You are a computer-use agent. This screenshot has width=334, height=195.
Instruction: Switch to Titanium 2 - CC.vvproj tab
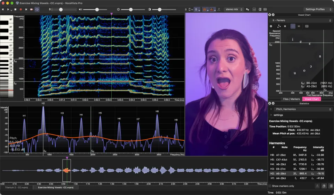coord(16,188)
